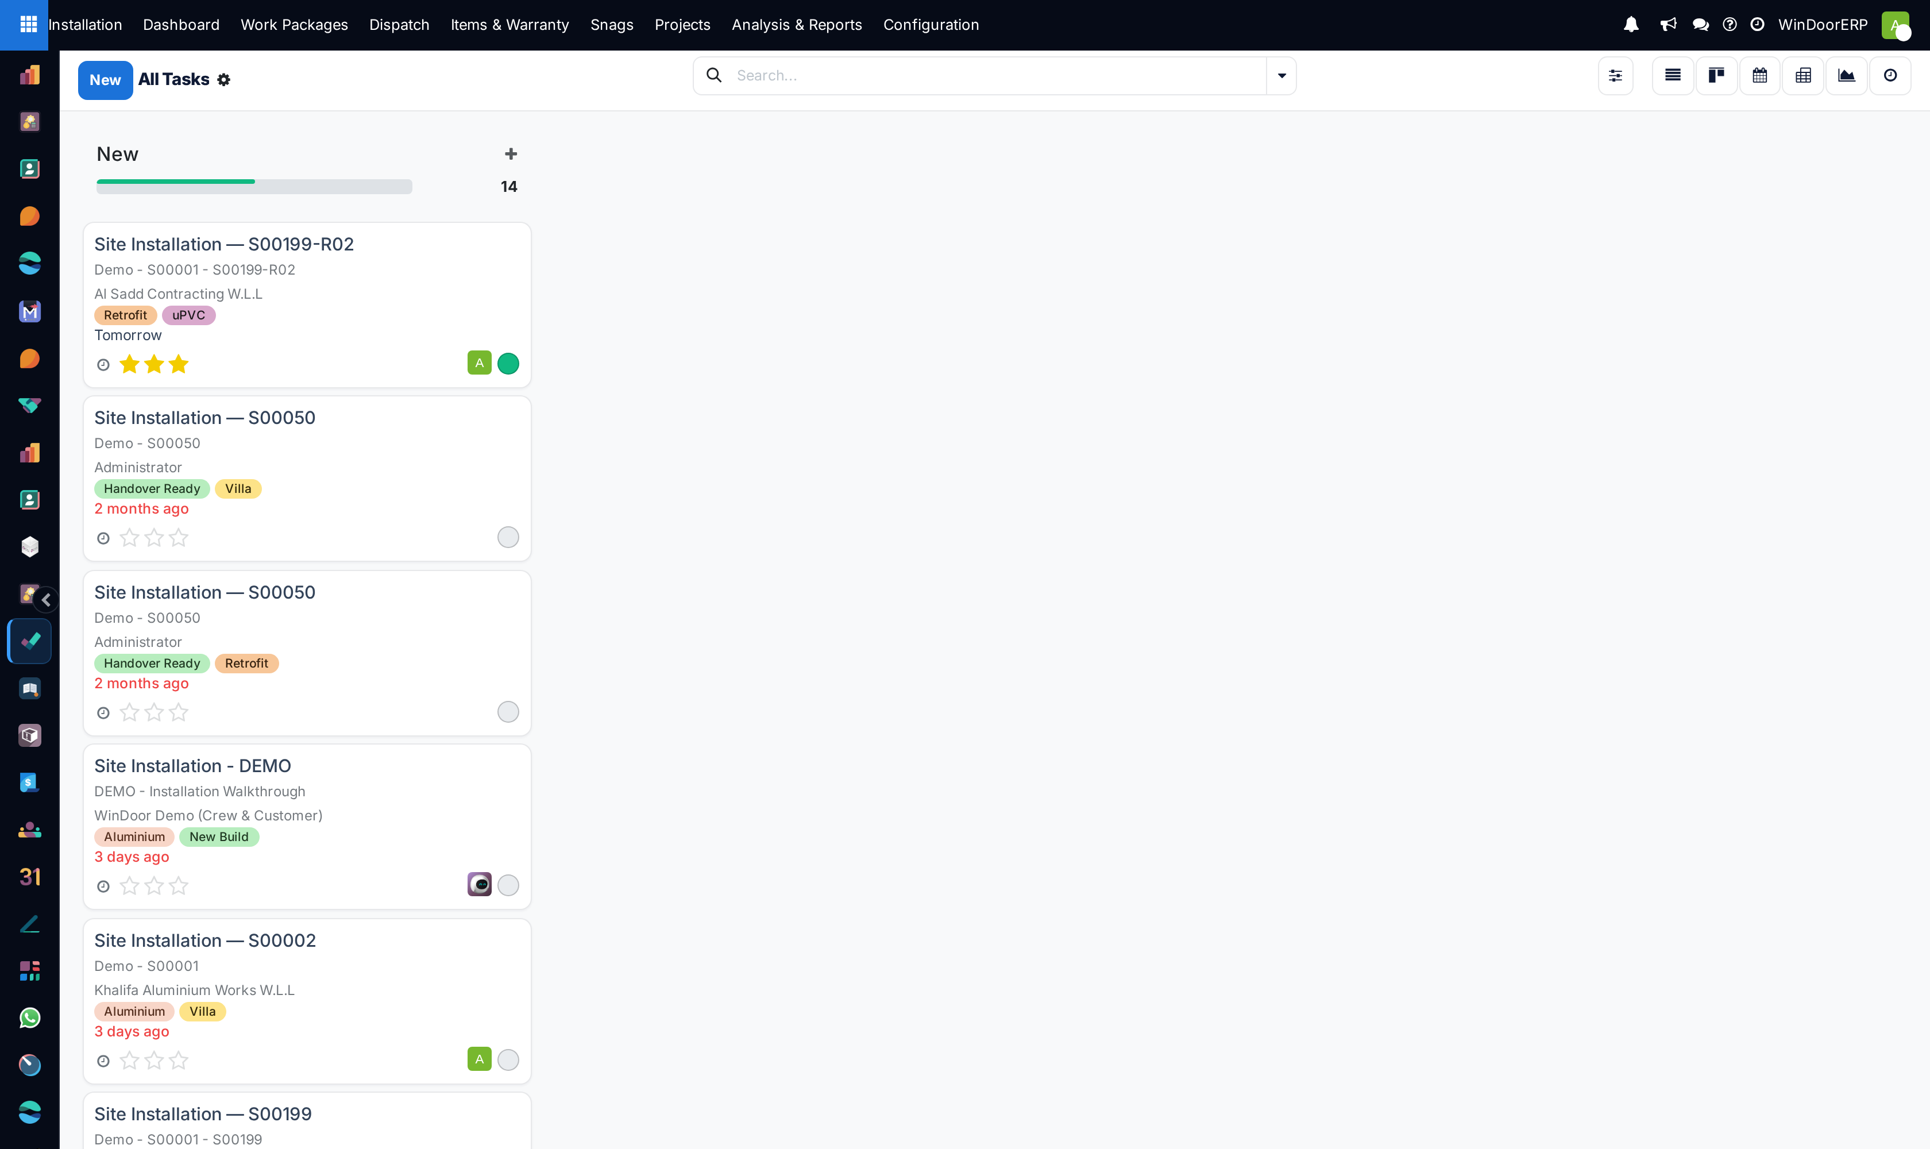Open the Snags menu
Image resolution: width=1930 pixels, height=1149 pixels.
click(x=612, y=25)
